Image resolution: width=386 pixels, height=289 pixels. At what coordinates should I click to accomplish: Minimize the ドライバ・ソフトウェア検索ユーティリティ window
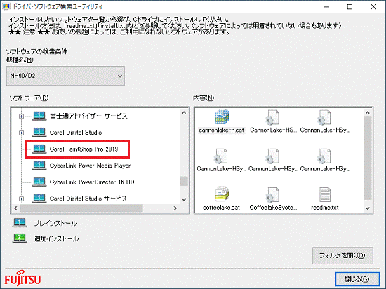coord(326,7)
